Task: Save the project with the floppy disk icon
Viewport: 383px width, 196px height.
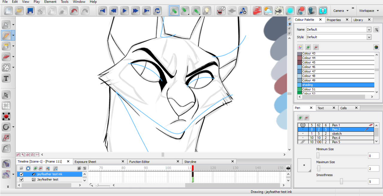Action: 30,11
